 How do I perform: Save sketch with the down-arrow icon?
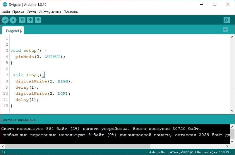click(x=38, y=20)
